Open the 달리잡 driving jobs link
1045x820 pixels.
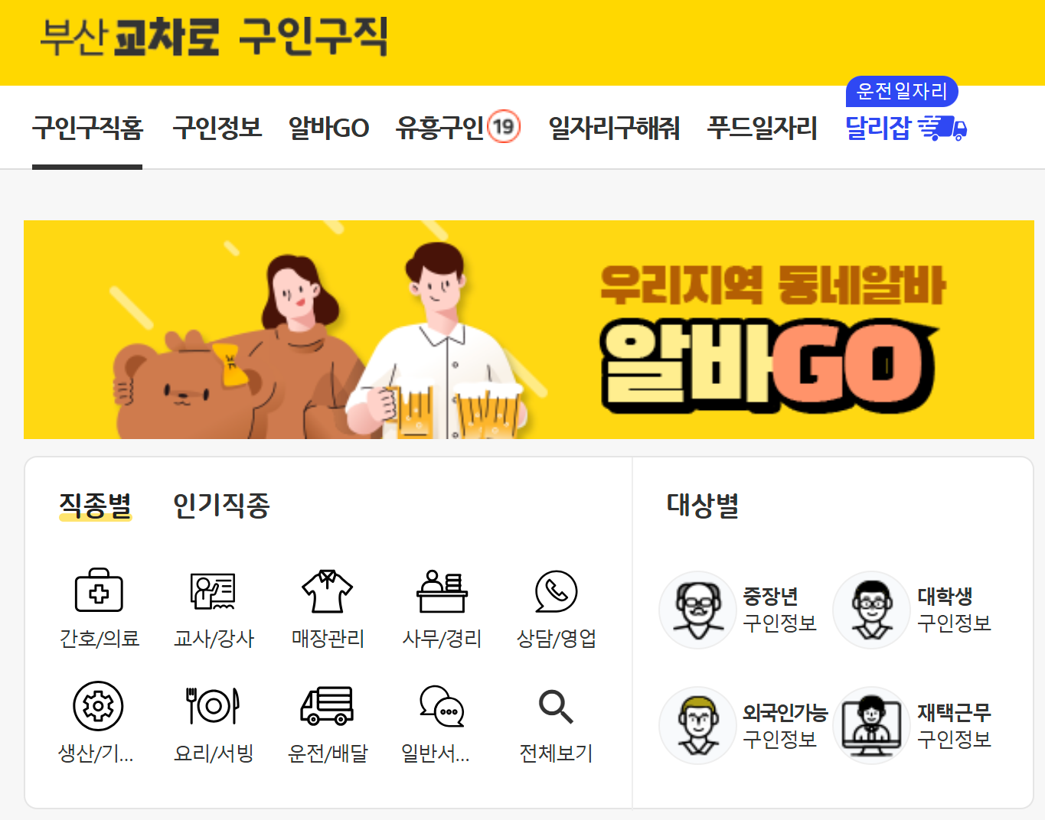click(906, 128)
